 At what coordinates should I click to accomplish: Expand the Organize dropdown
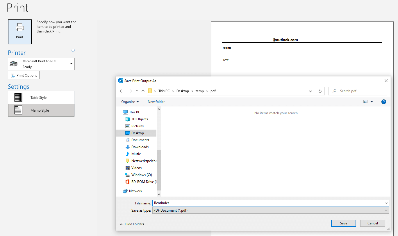click(130, 101)
